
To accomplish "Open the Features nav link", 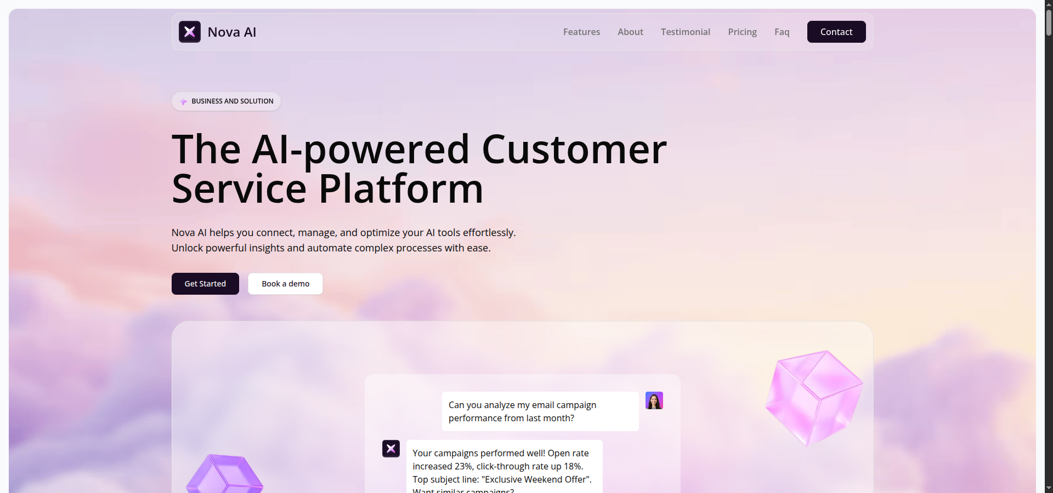I will click(x=581, y=32).
